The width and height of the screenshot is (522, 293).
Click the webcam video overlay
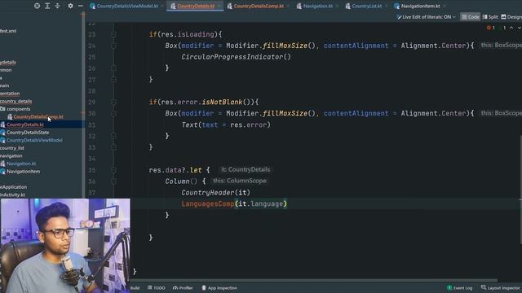(x=65, y=246)
